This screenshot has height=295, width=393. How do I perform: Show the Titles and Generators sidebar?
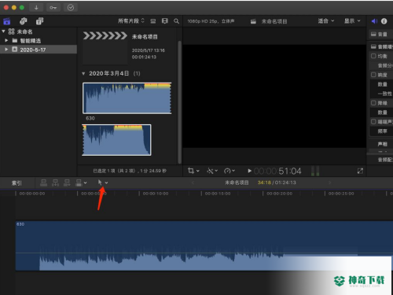pyautogui.click(x=40, y=21)
